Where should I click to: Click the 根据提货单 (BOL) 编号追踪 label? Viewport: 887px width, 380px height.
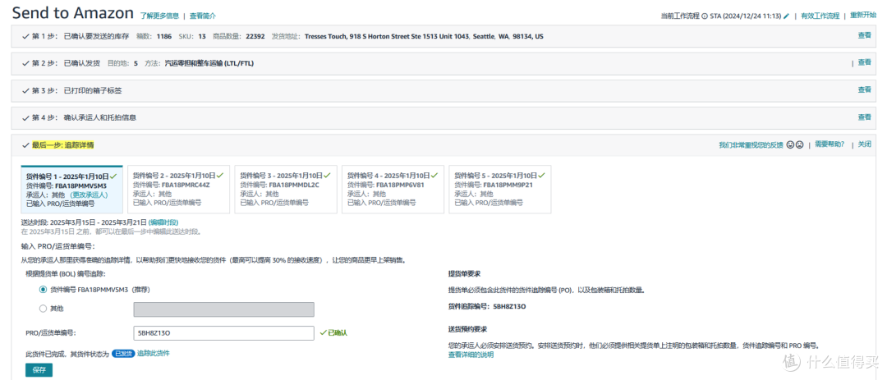coord(65,273)
